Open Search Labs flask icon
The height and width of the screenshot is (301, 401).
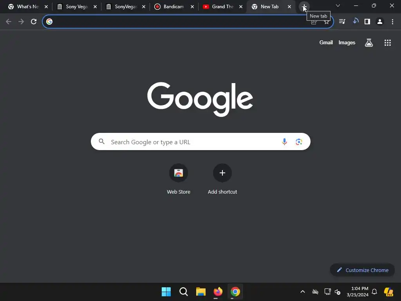click(x=369, y=43)
